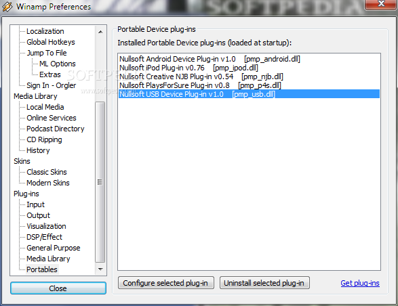Open Classic Skins settings

click(47, 172)
